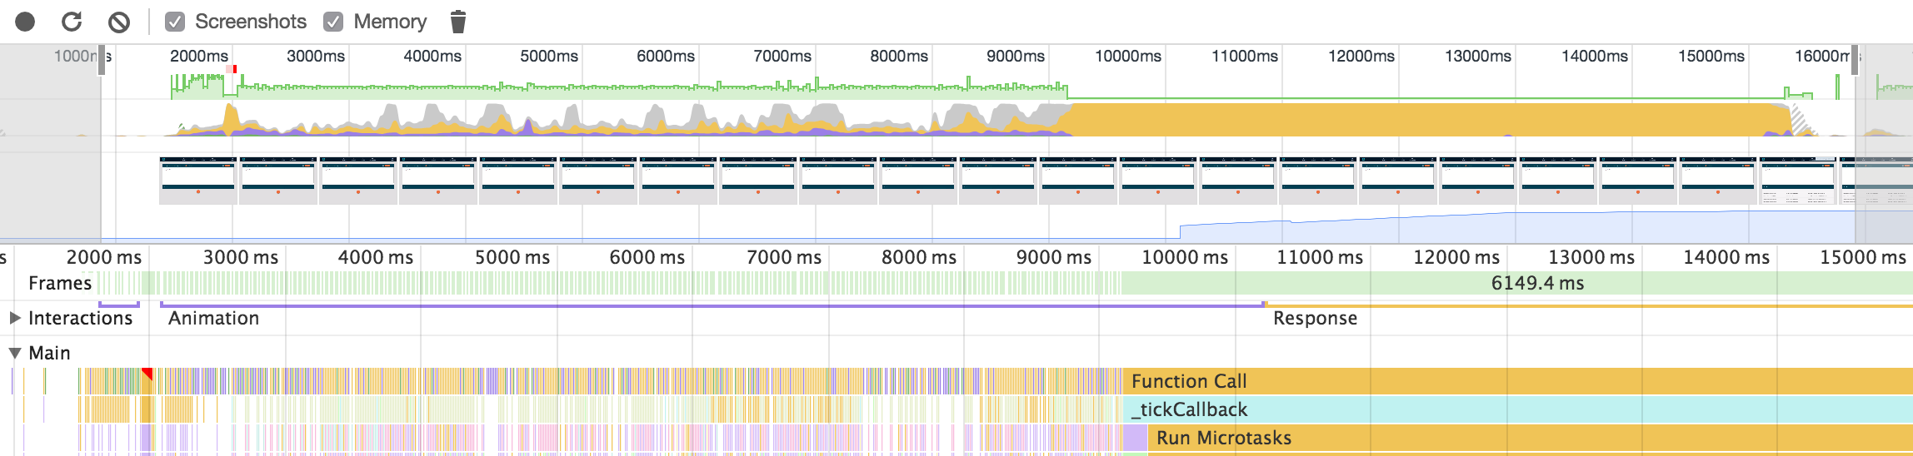The width and height of the screenshot is (1913, 456).
Task: Collapse the Main thread track
Action: coord(15,353)
